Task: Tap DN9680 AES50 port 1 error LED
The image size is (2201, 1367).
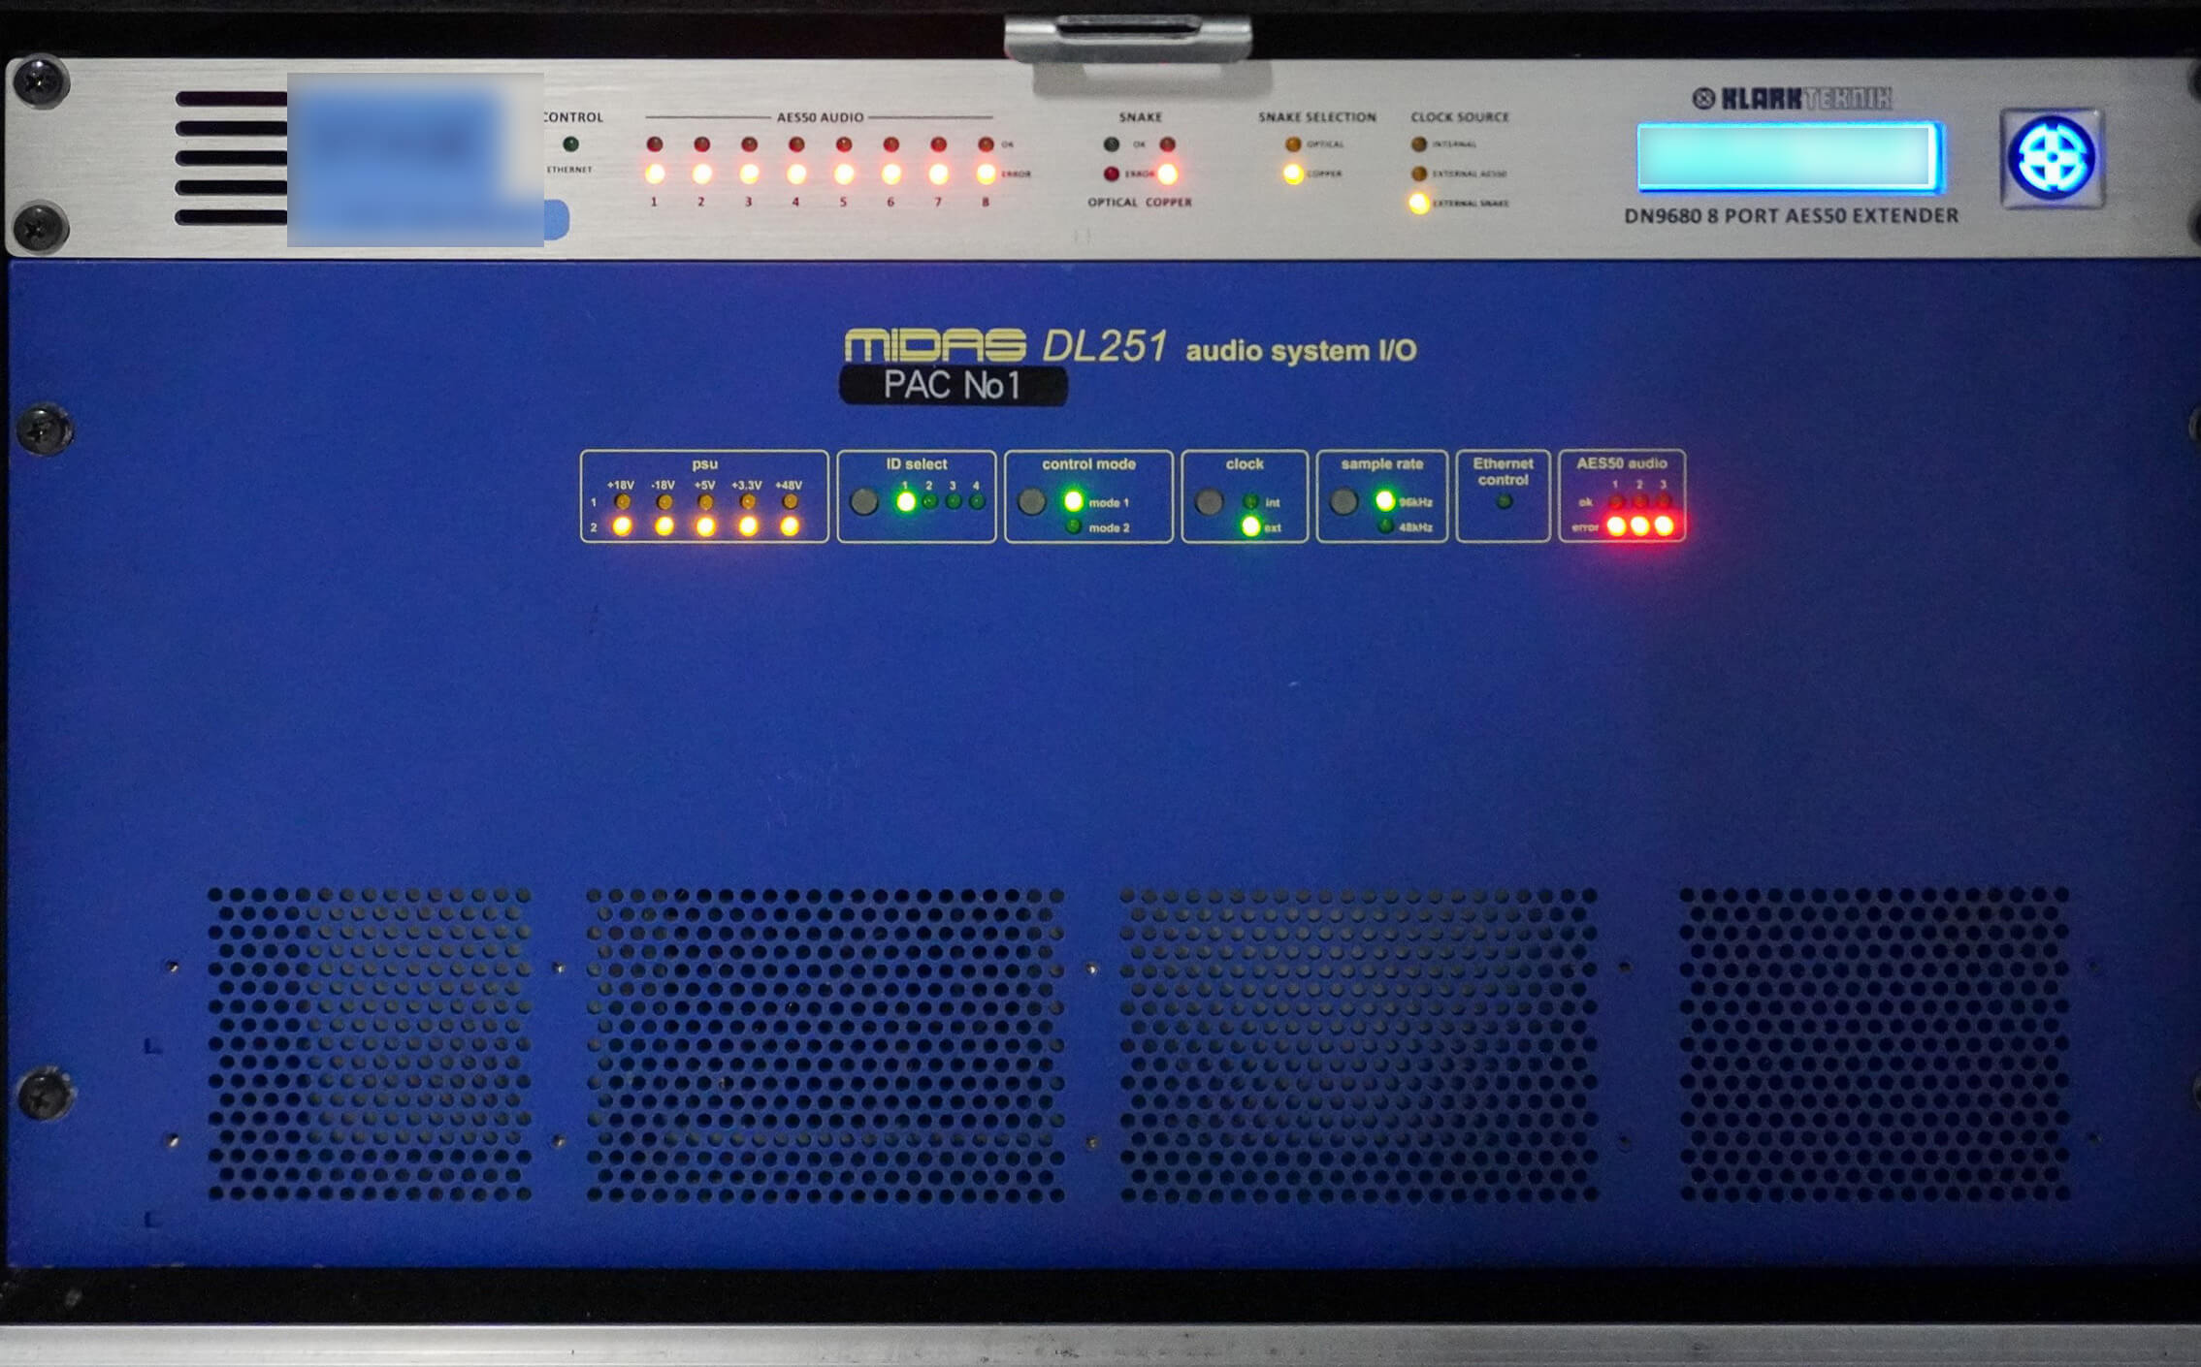Action: pyautogui.click(x=655, y=175)
